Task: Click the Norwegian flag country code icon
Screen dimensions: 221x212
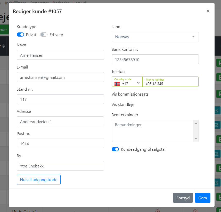Action: [117, 84]
